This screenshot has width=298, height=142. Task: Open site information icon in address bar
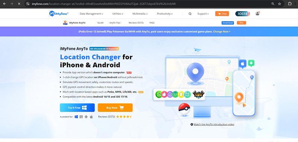[x=28, y=4]
